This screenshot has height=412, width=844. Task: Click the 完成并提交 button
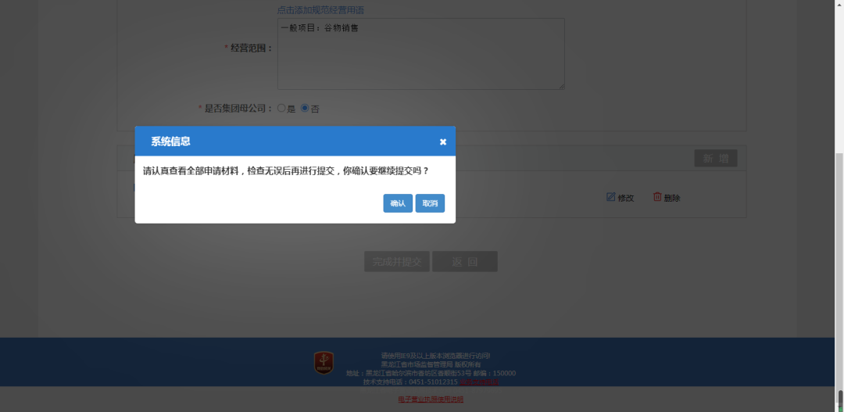(397, 261)
